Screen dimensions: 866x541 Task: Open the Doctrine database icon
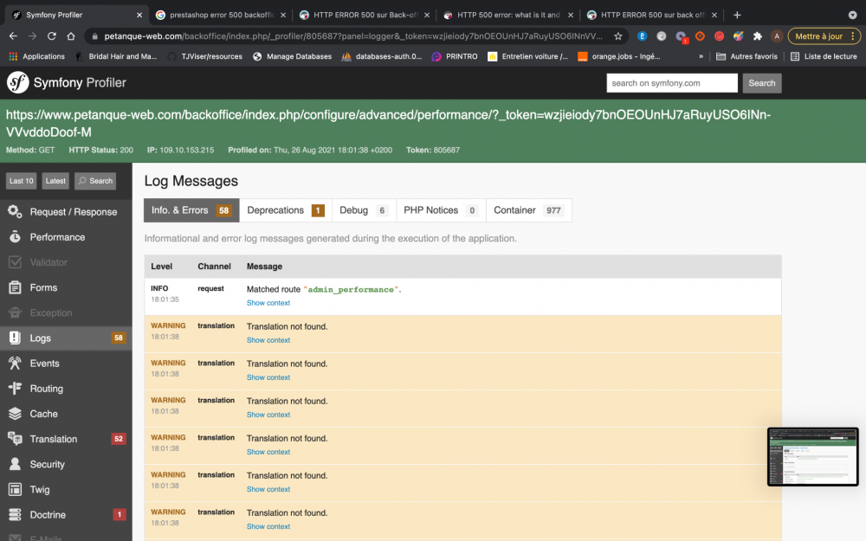click(15, 514)
